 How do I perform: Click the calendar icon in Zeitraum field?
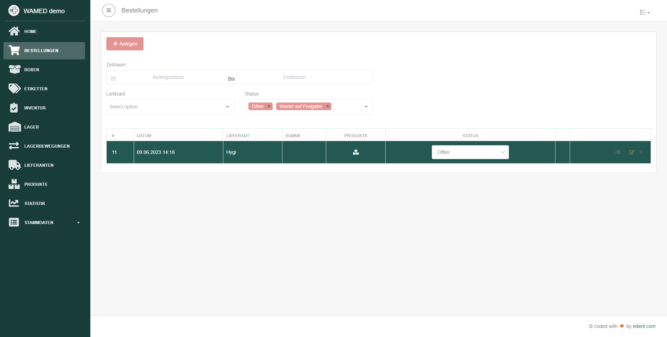point(113,79)
